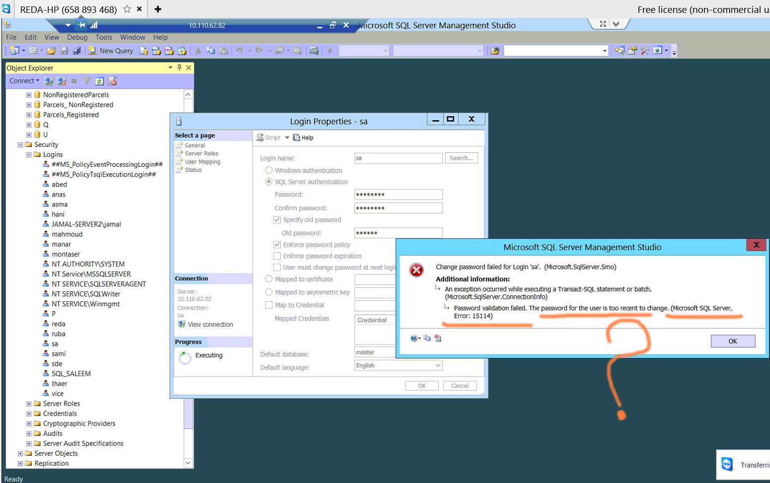The image size is (770, 483).
Task: Expand Credentials node in tree
Action: click(29, 414)
